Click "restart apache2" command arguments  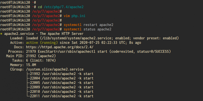coord(99,25)
